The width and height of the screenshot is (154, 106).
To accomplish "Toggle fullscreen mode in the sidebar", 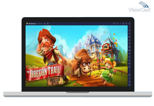I will (x=129, y=27).
